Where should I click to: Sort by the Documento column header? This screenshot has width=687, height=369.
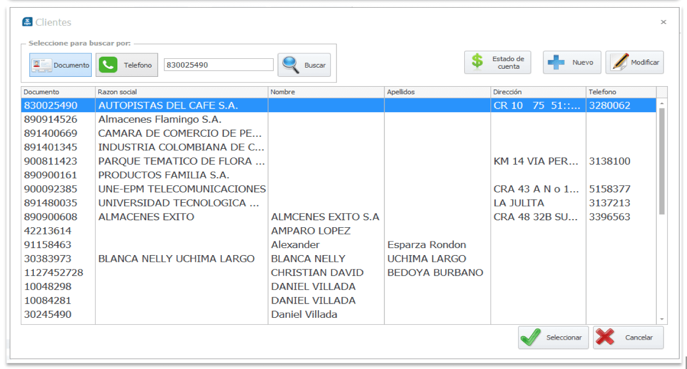pos(58,92)
